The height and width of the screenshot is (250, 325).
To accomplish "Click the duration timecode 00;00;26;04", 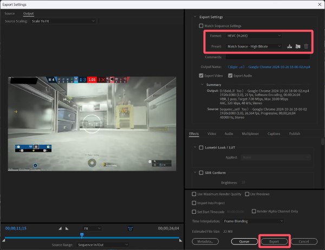I will pyautogui.click(x=168, y=228).
